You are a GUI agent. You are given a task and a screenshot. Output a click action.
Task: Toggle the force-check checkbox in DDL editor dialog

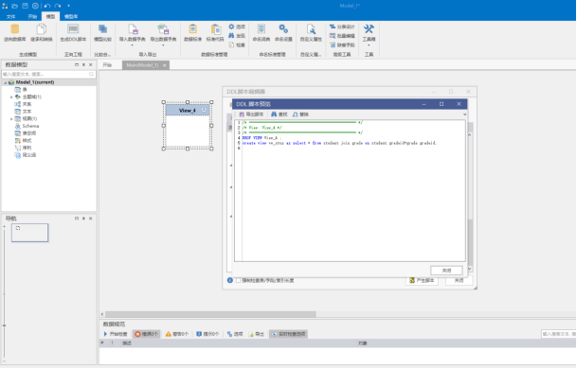[238, 280]
